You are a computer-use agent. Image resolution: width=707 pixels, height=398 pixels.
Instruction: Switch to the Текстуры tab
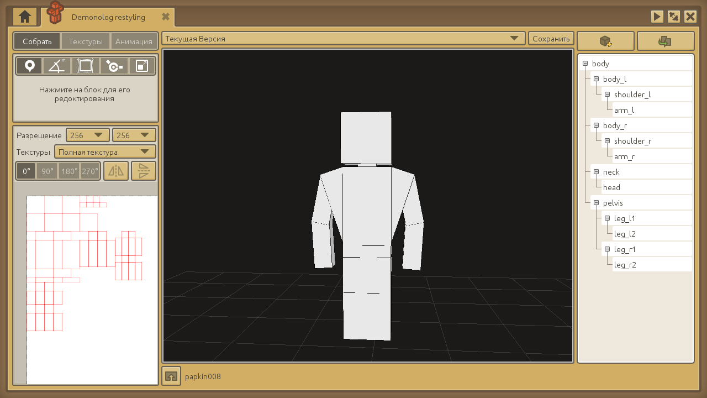point(86,41)
